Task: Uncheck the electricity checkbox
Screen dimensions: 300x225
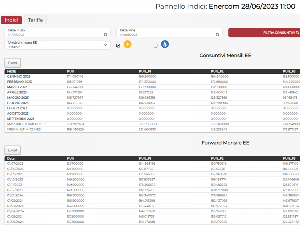Action: (x=118, y=45)
